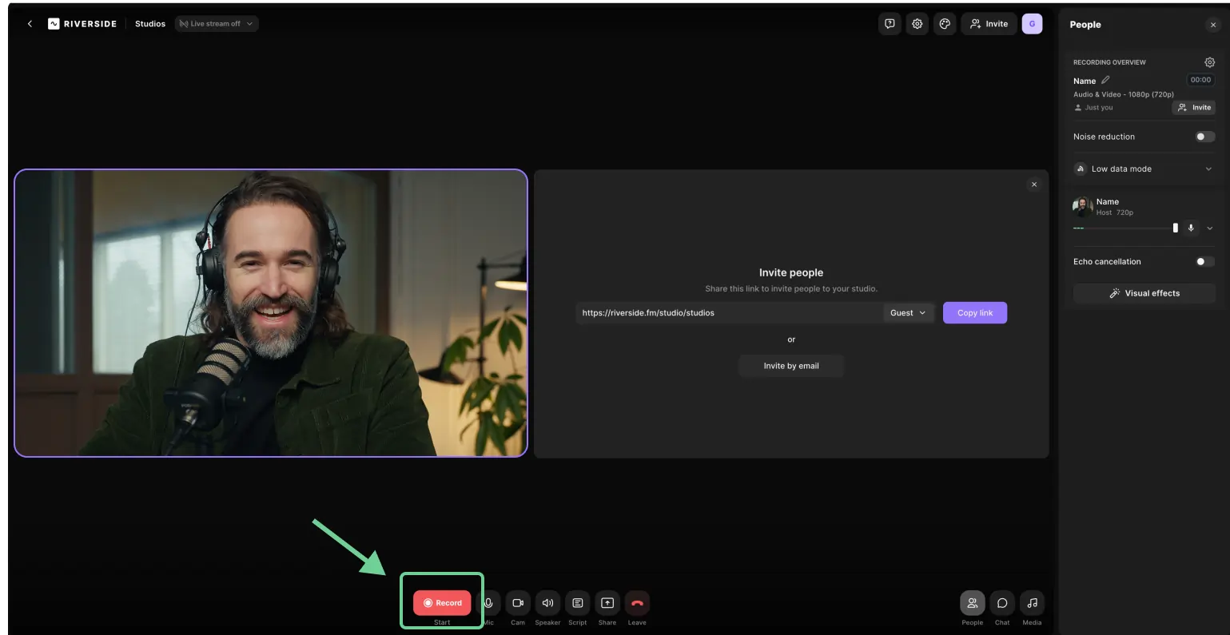Viewport: 1230px width, 635px height.
Task: Open the Guest role dropdown next to the invite link
Action: (907, 312)
